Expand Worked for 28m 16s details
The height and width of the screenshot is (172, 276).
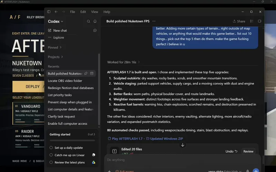[x=124, y=62]
